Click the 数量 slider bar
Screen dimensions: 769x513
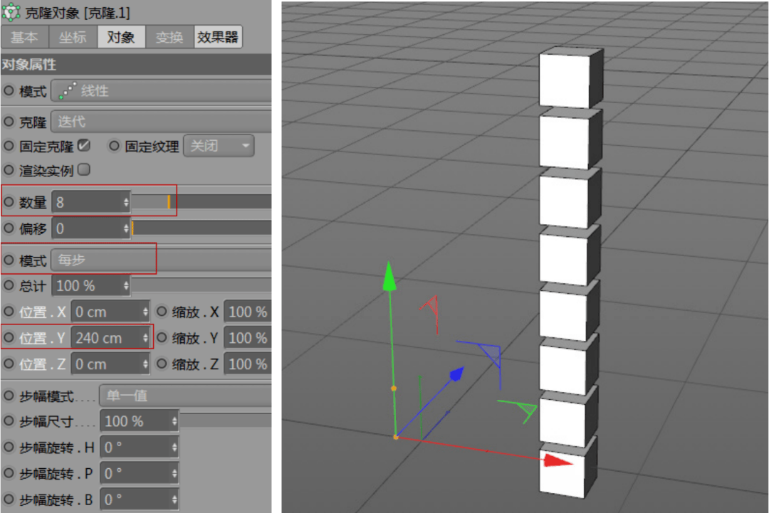click(201, 201)
